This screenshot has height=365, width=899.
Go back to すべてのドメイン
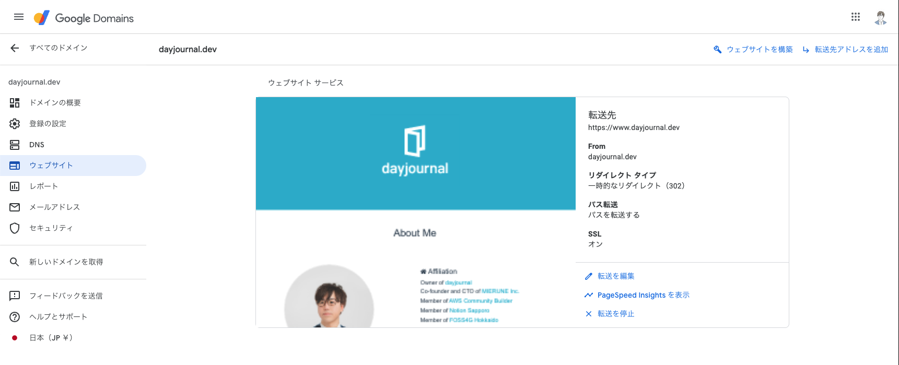(59, 48)
